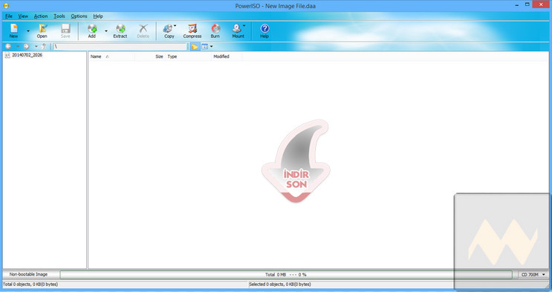Open the File menu
Screen dimensions: 552x292
click(x=9, y=16)
